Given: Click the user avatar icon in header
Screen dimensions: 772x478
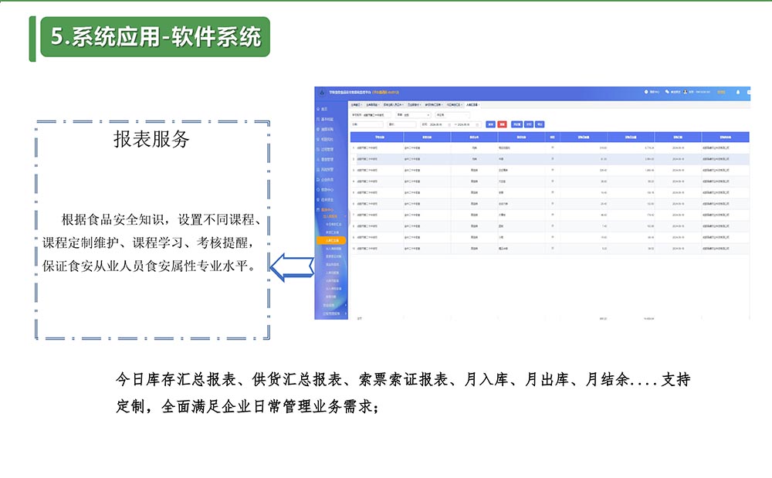Looking at the screenshot, I should (x=686, y=92).
